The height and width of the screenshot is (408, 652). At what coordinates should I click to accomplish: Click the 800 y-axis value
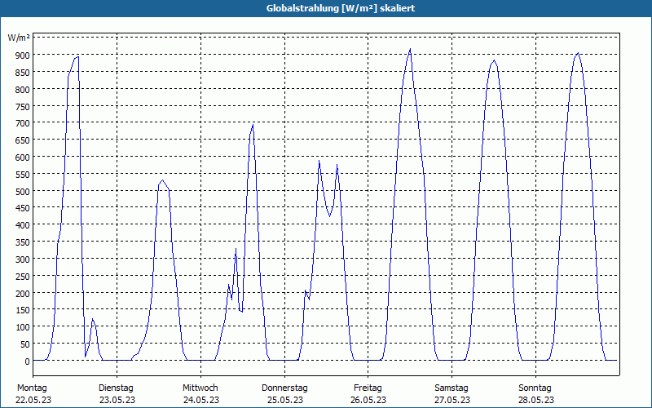(23, 90)
